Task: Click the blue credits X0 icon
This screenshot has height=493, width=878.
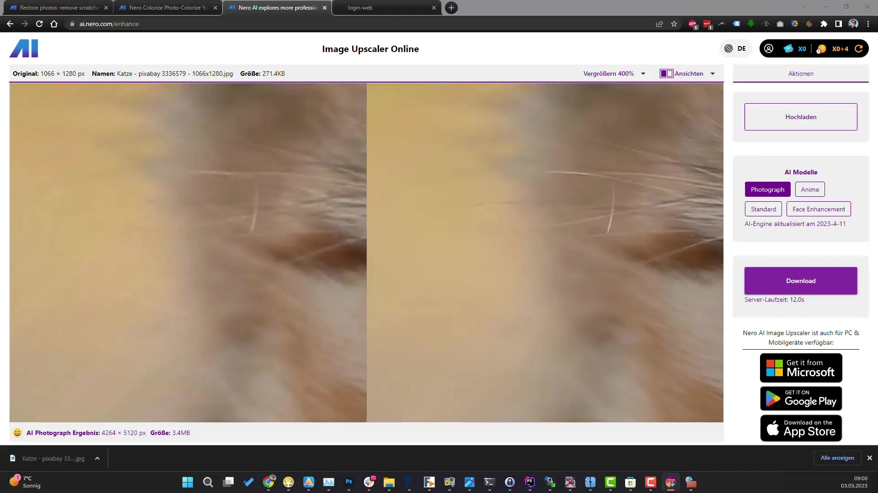Action: pyautogui.click(x=789, y=48)
